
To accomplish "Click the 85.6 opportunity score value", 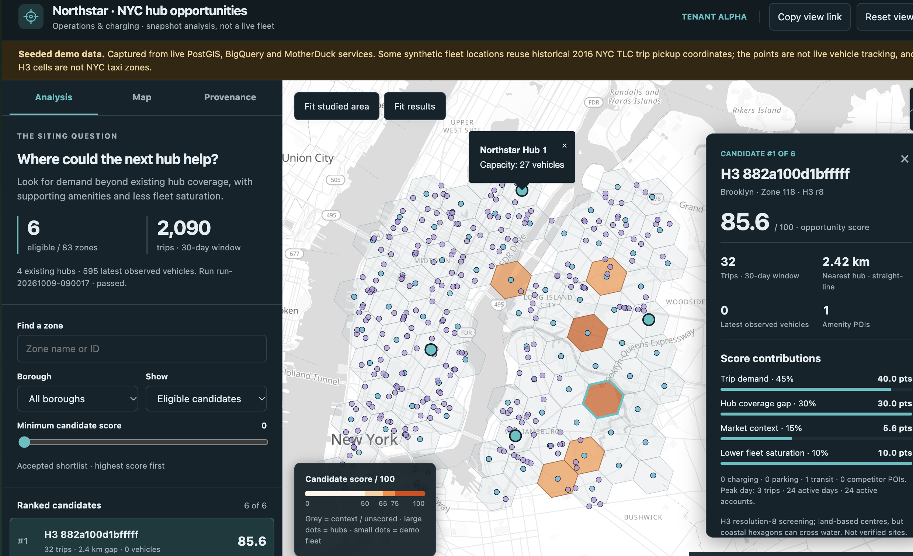I will (745, 222).
